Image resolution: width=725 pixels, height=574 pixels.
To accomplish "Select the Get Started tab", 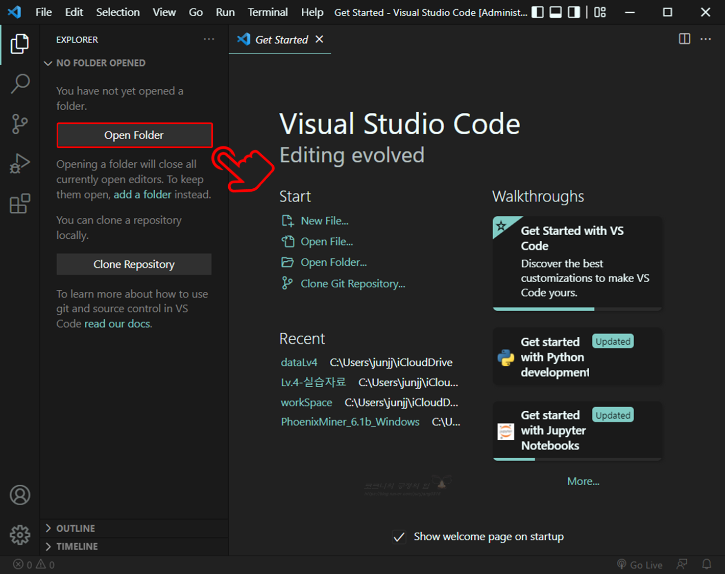I will pos(280,39).
